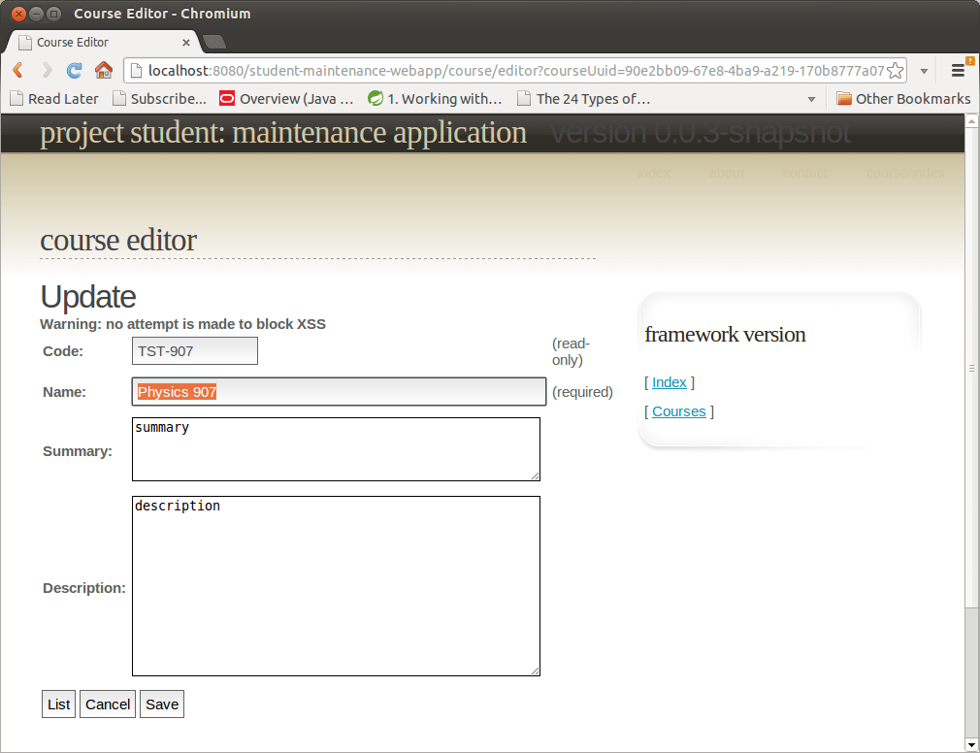Bookmark this page with the star icon
This screenshot has width=980, height=753.
point(895,71)
